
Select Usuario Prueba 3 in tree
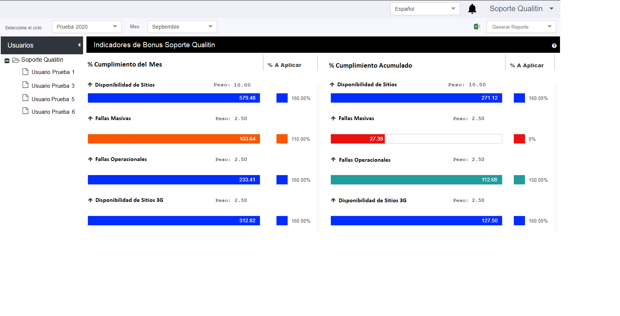(x=53, y=86)
